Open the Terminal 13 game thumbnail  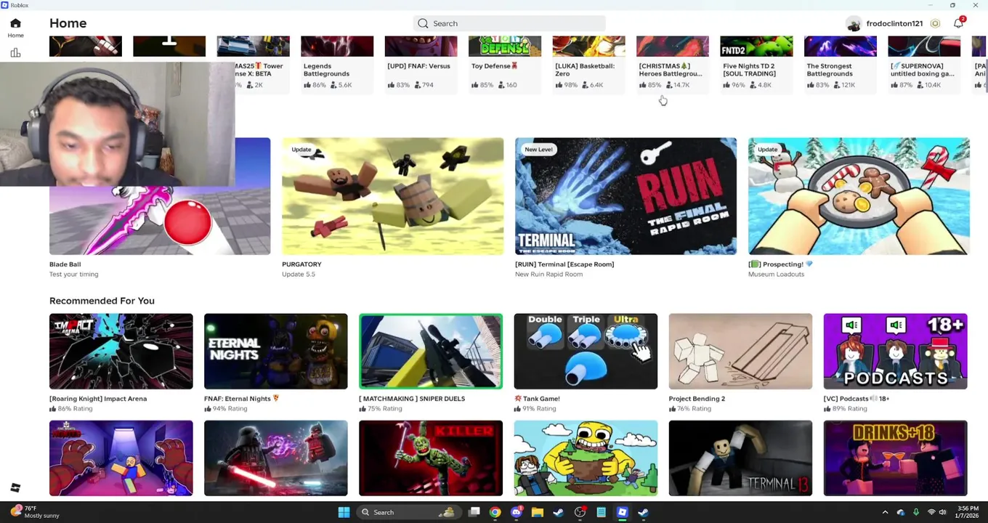coord(740,458)
